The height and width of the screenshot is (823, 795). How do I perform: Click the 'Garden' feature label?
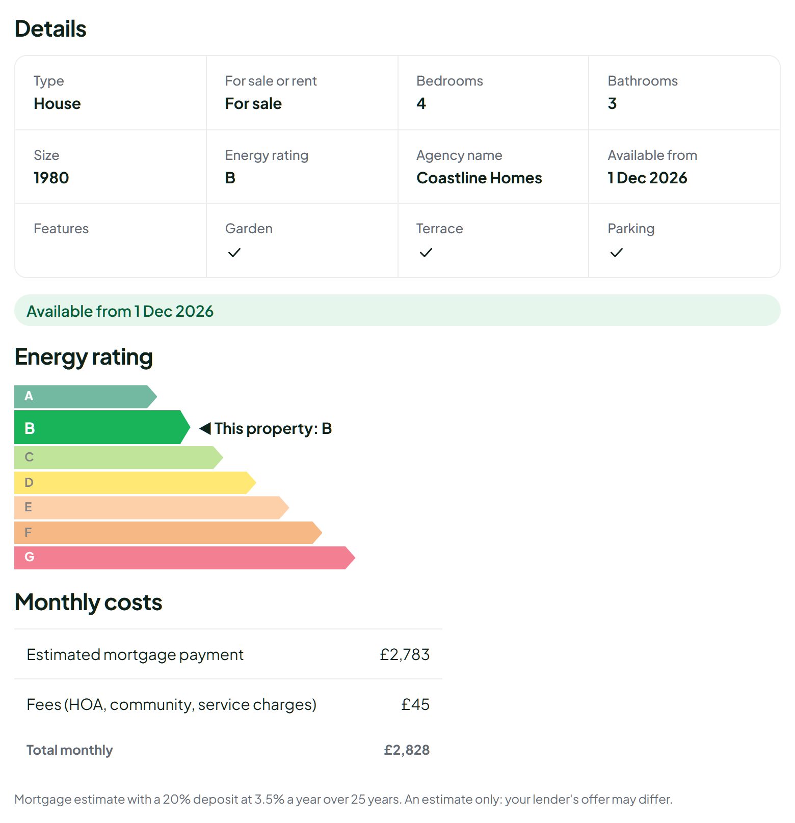[249, 229]
